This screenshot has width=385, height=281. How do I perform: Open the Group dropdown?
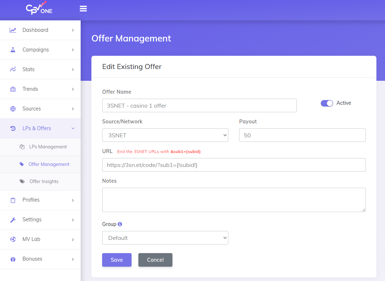[165, 238]
